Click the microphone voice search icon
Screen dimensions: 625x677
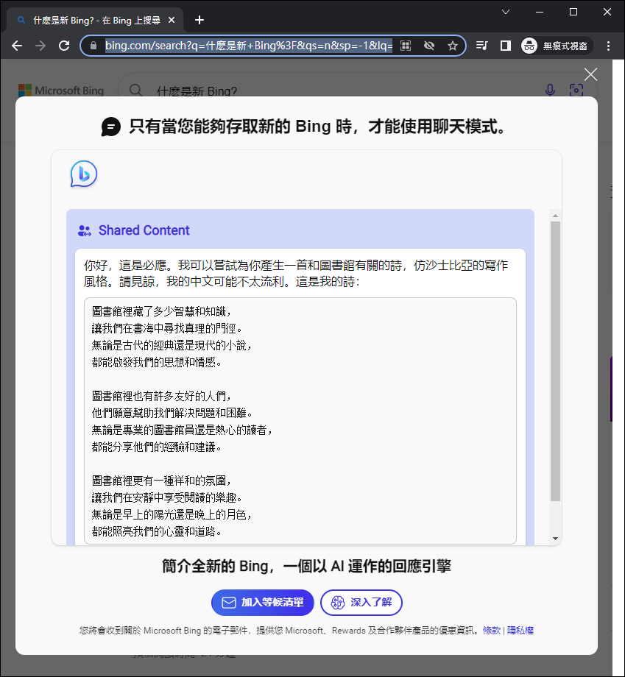point(550,91)
